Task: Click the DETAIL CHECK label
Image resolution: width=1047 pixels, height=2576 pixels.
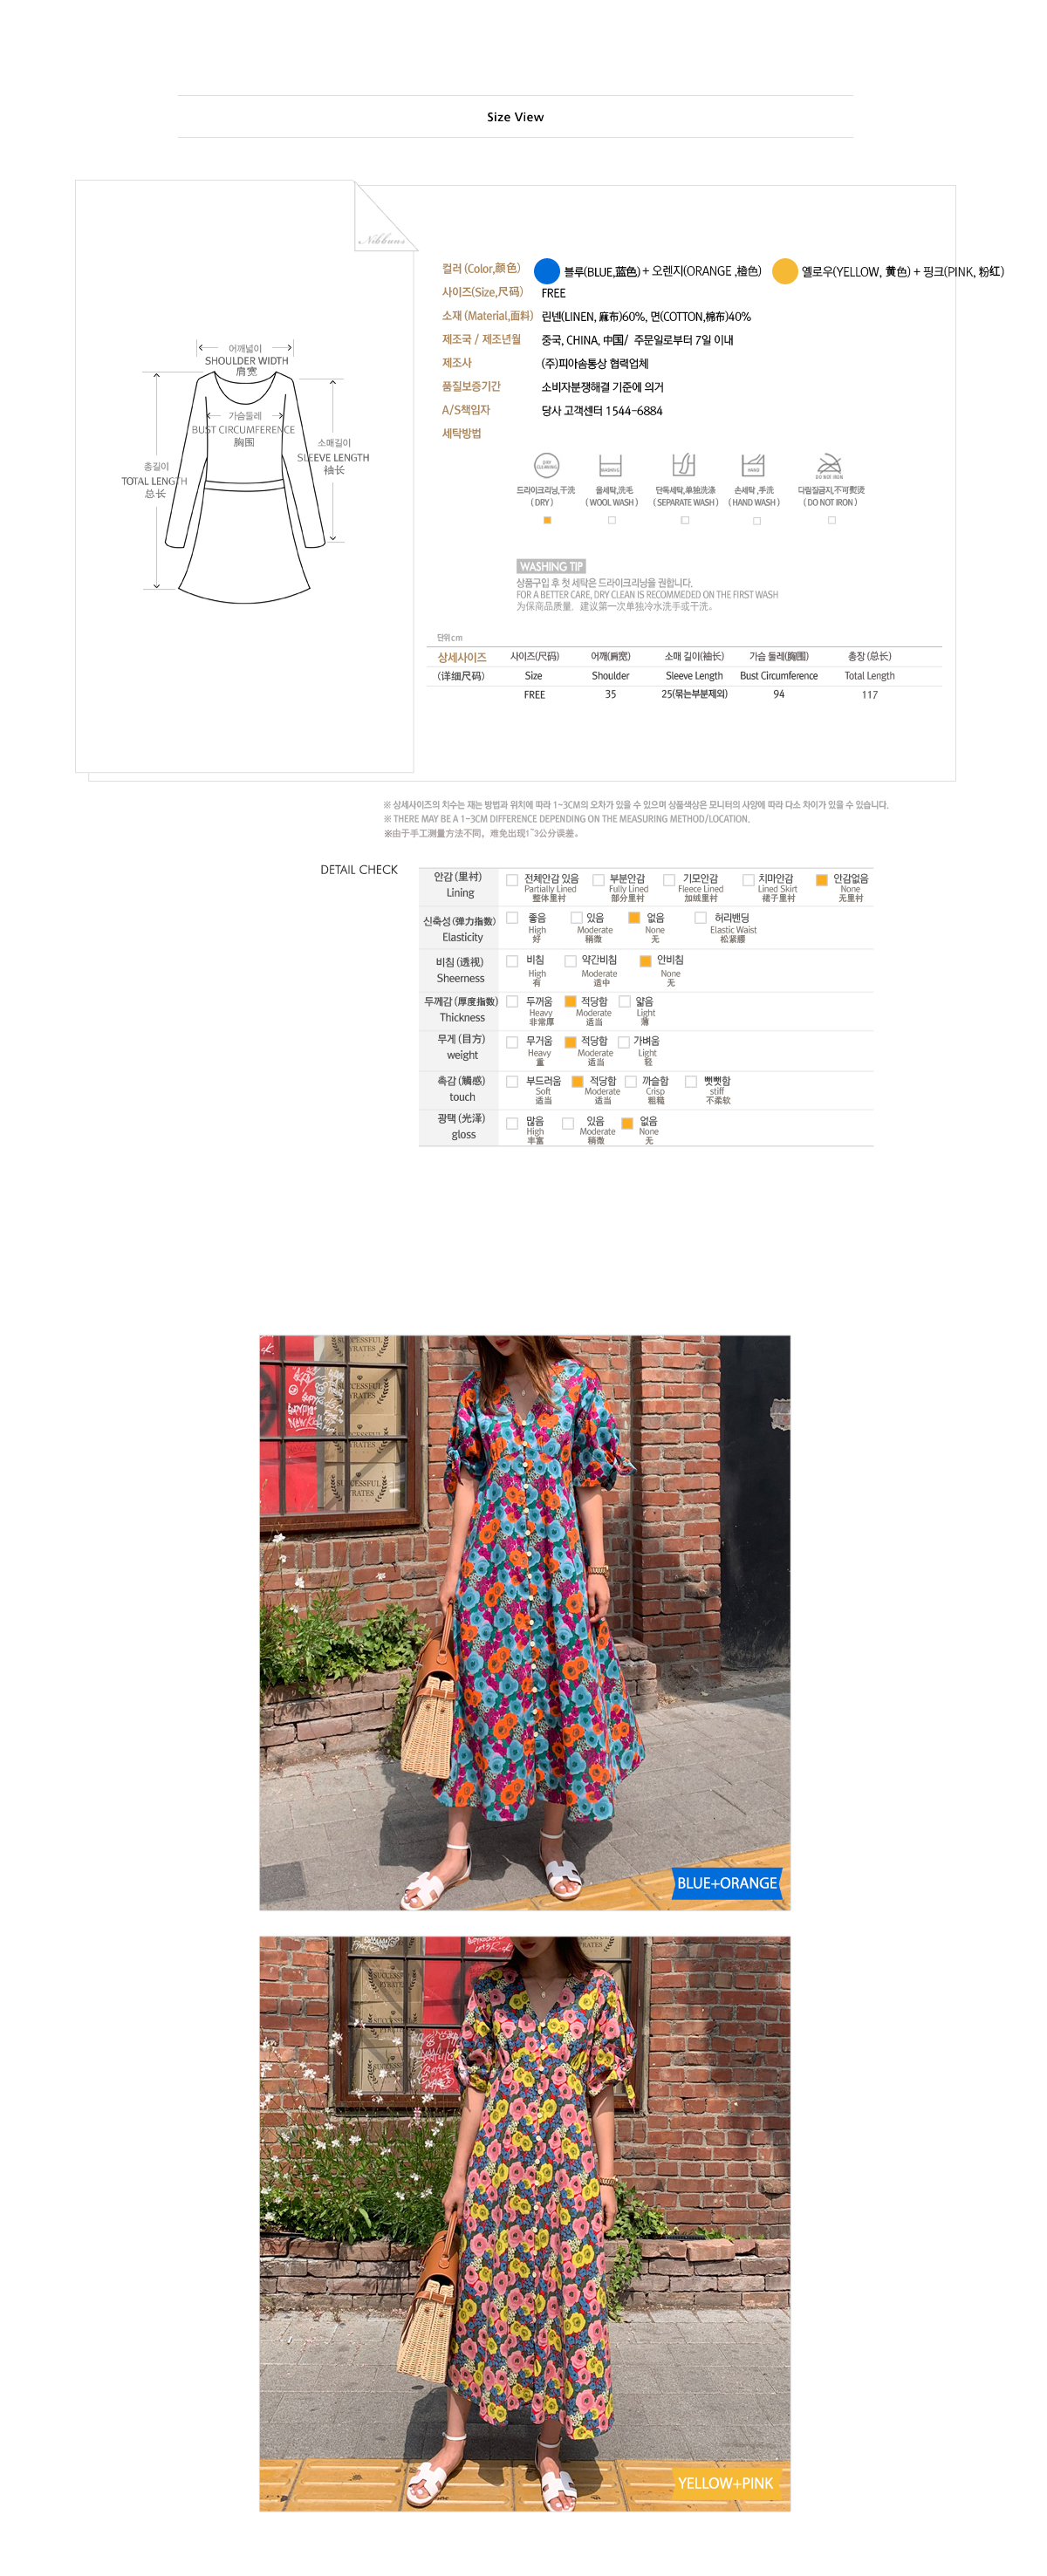Action: click(359, 869)
